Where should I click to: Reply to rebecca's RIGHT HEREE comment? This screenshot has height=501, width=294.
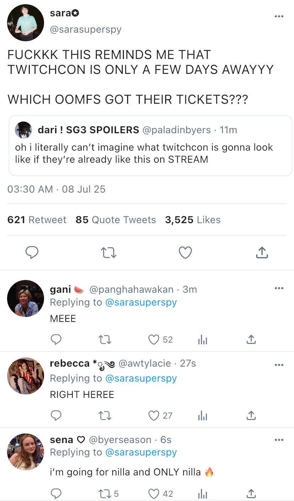(x=56, y=415)
